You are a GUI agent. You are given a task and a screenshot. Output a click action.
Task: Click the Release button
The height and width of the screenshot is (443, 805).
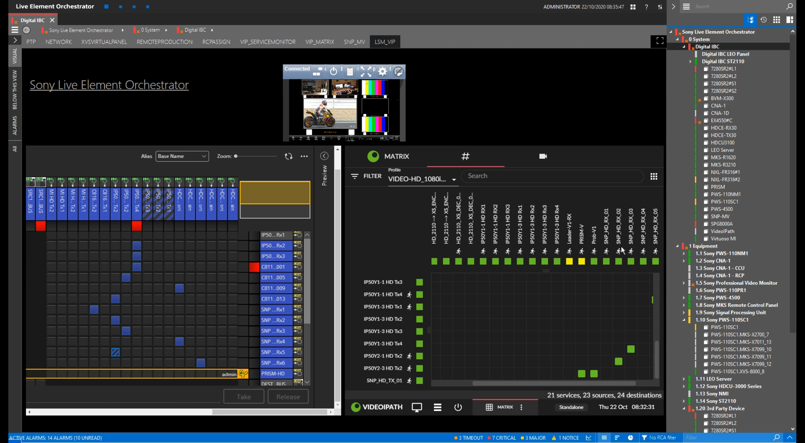tap(288, 397)
